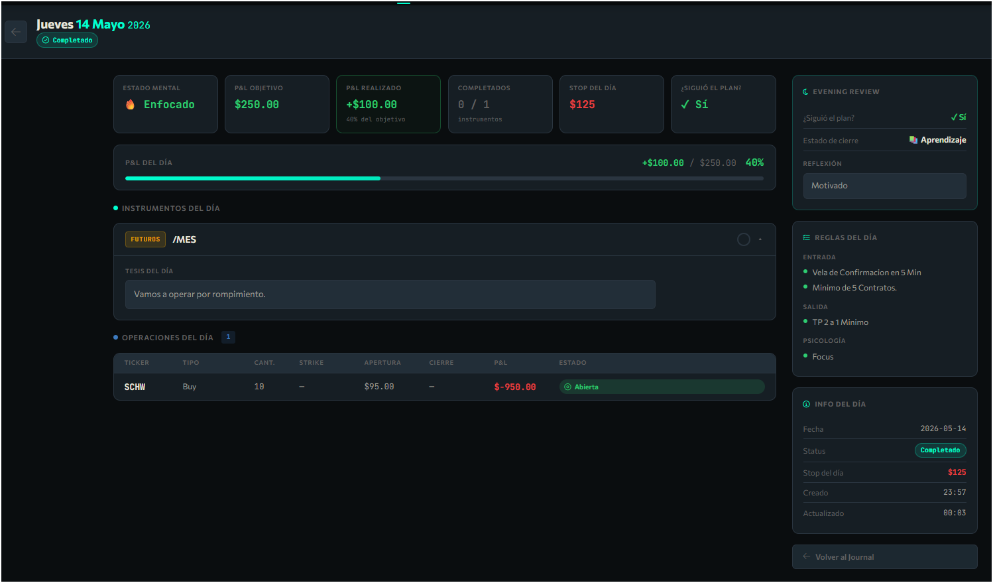Open the Estado Mental card

click(x=166, y=104)
